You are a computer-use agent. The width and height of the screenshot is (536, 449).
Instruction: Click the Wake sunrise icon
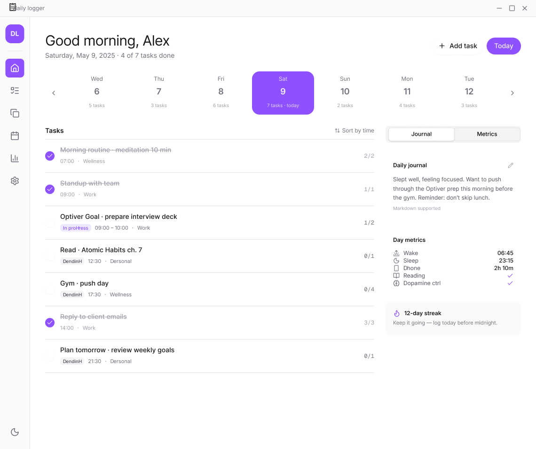[x=396, y=253]
